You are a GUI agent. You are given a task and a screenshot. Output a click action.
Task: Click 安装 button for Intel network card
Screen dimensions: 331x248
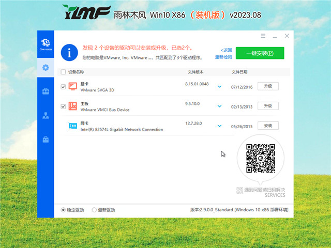point(268,126)
